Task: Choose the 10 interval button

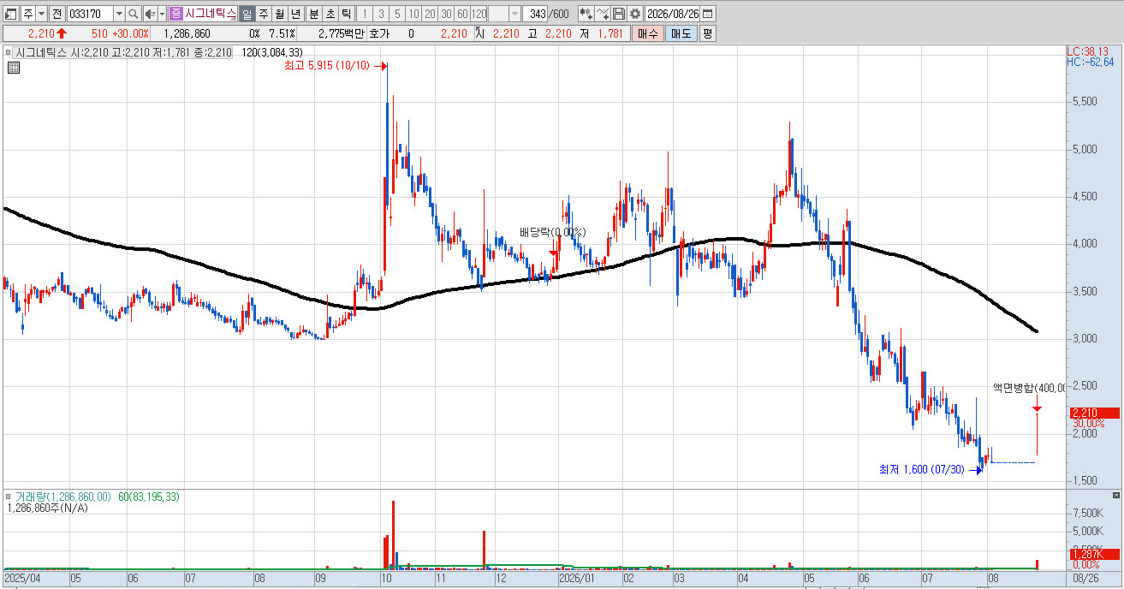Action: point(413,14)
